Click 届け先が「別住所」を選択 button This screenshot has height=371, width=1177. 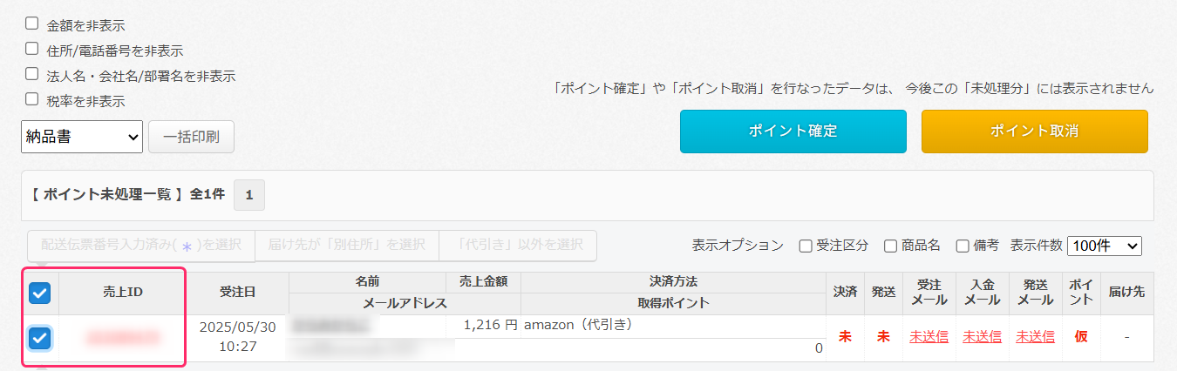346,246
